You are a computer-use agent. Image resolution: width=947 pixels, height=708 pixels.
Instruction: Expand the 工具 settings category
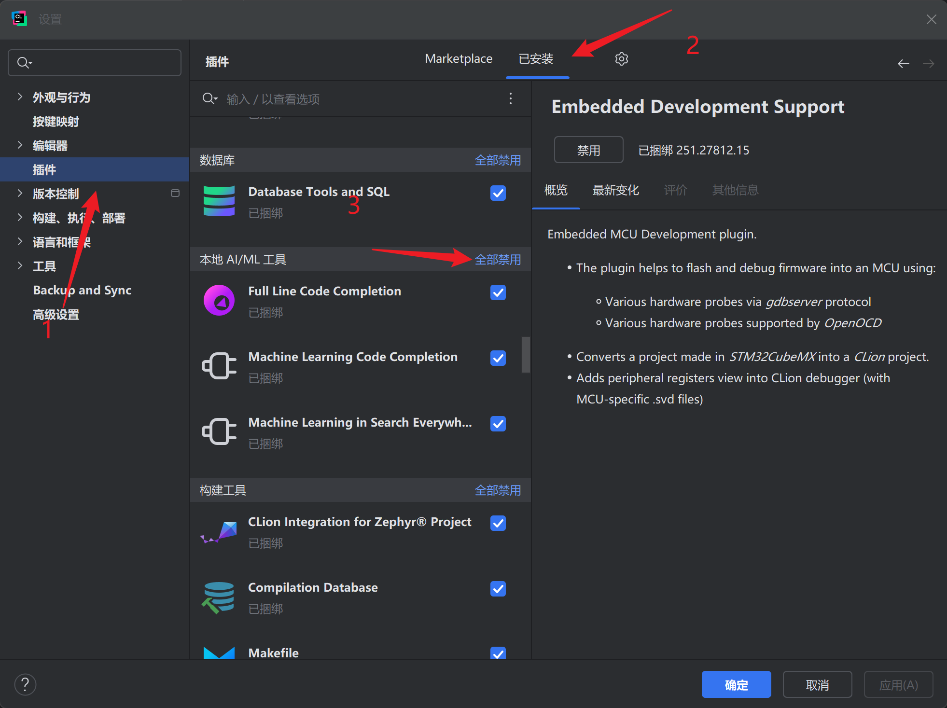click(20, 265)
